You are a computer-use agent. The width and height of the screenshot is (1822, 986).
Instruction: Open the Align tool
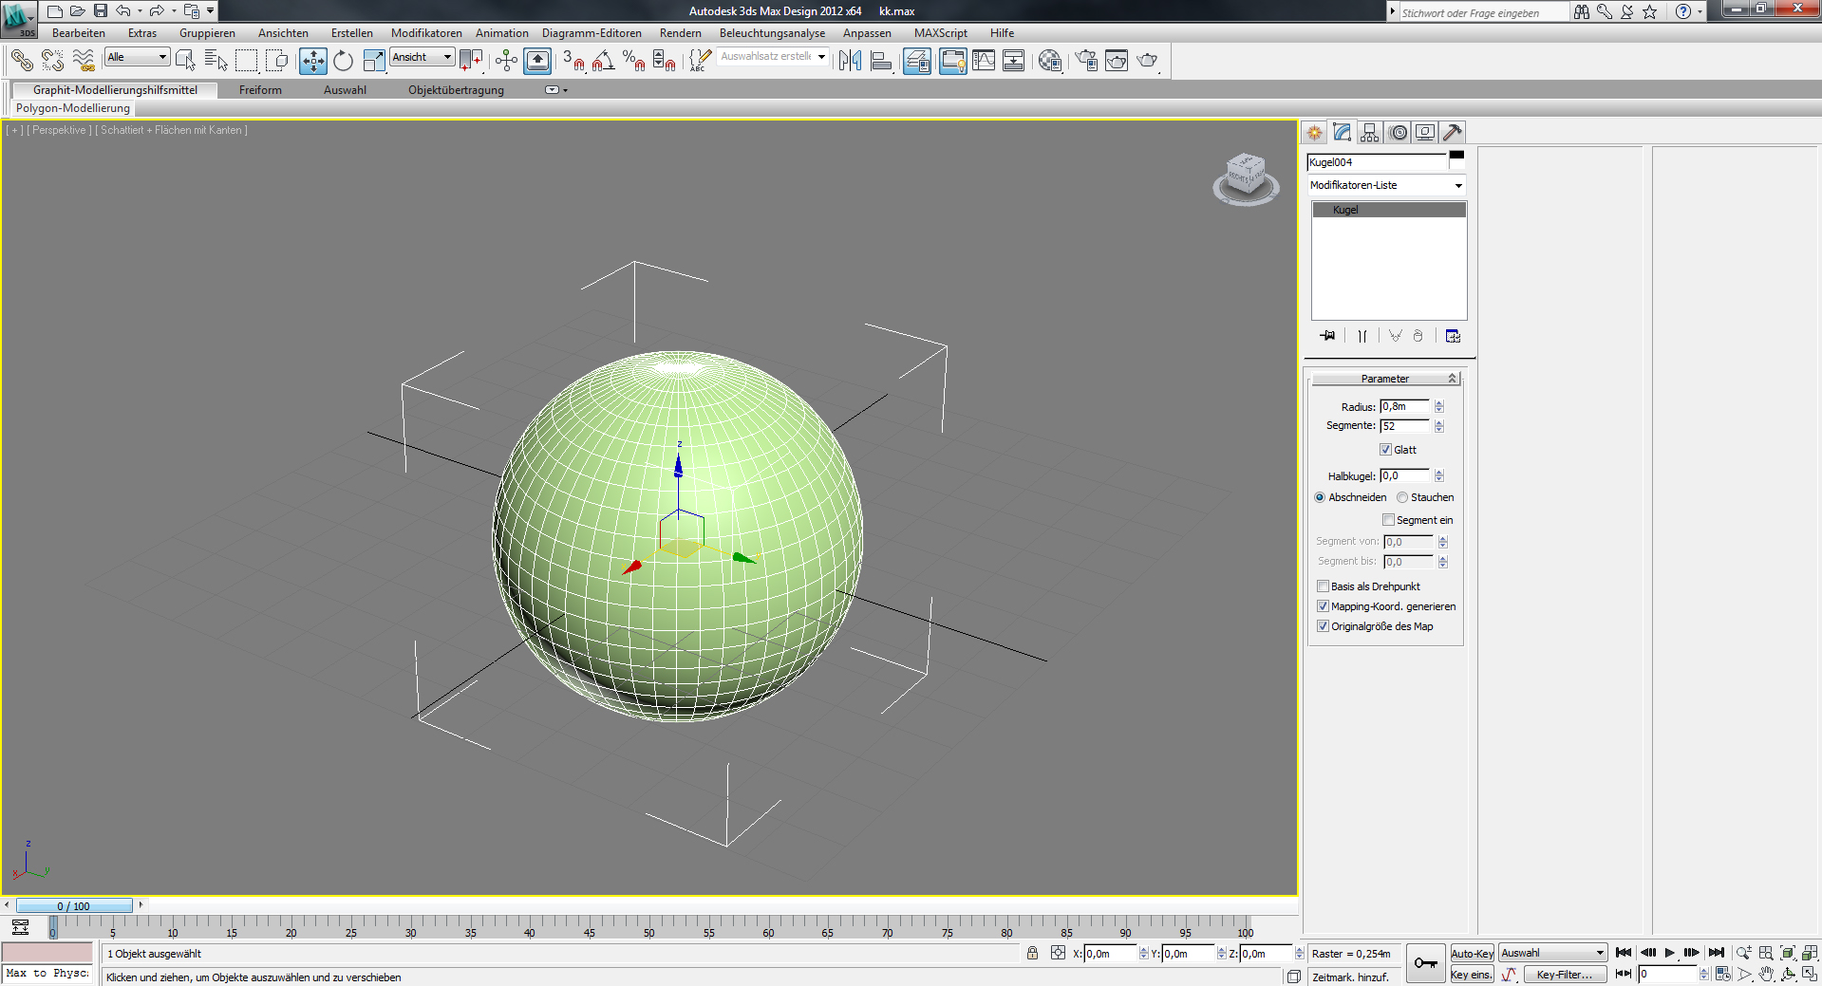881,61
